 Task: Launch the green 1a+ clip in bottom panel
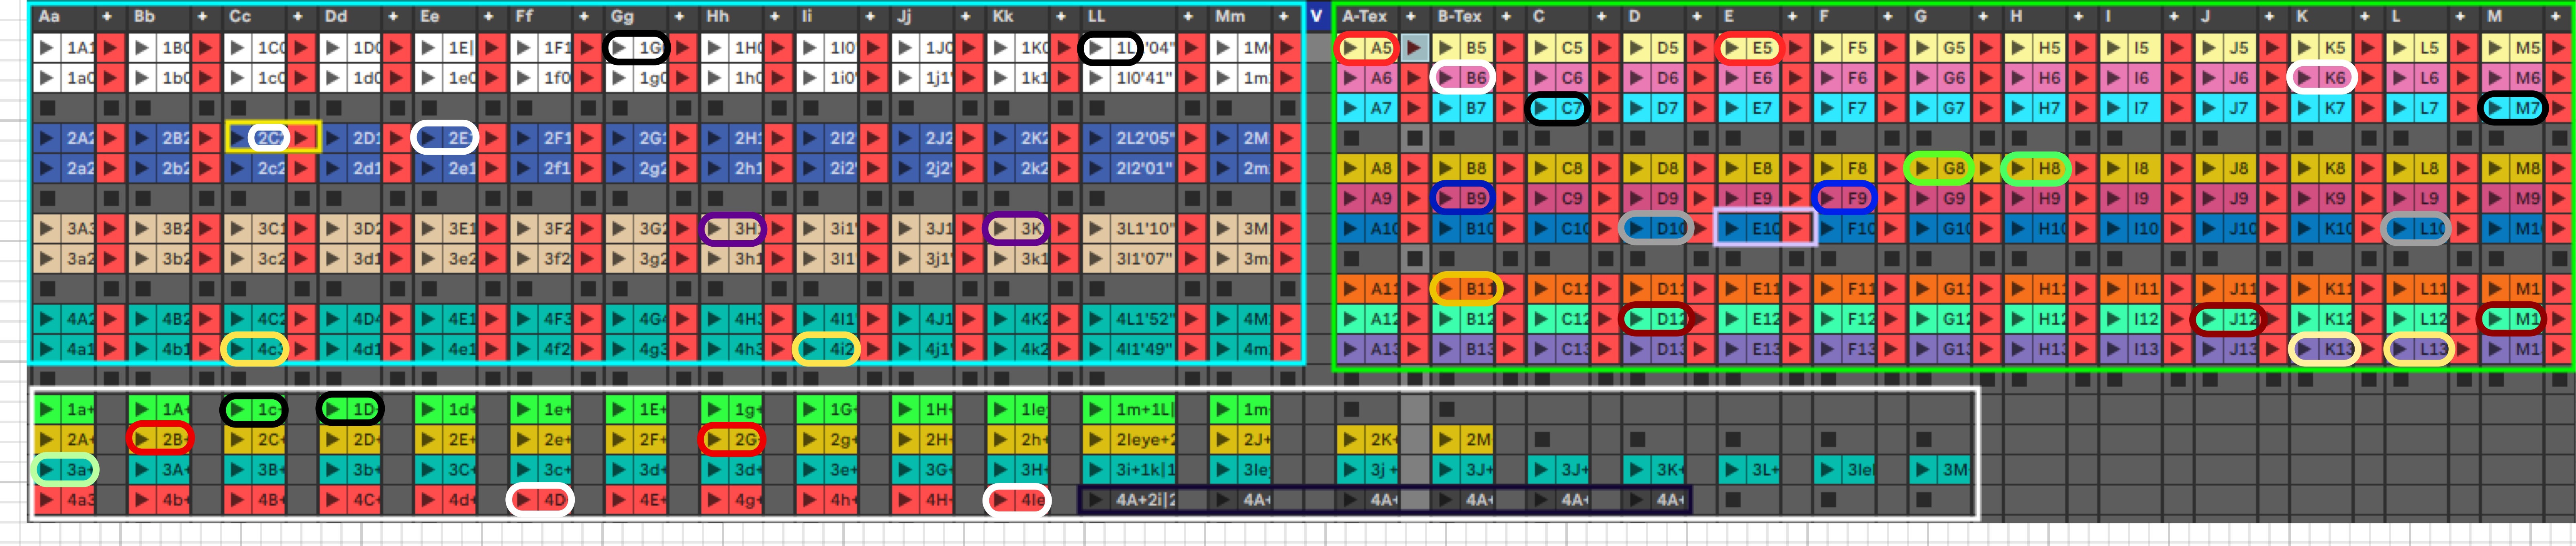(47, 409)
